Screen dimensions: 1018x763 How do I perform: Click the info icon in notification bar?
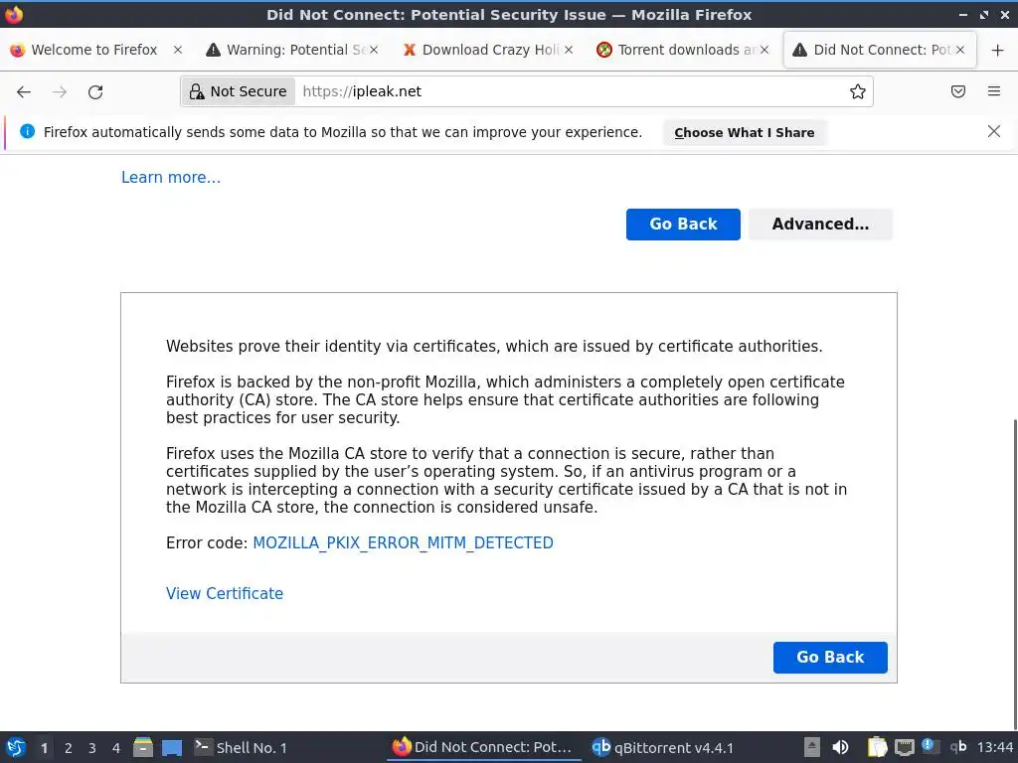27,132
